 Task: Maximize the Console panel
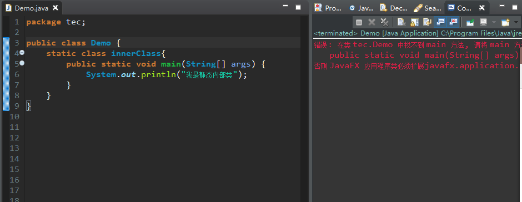tap(515, 7)
